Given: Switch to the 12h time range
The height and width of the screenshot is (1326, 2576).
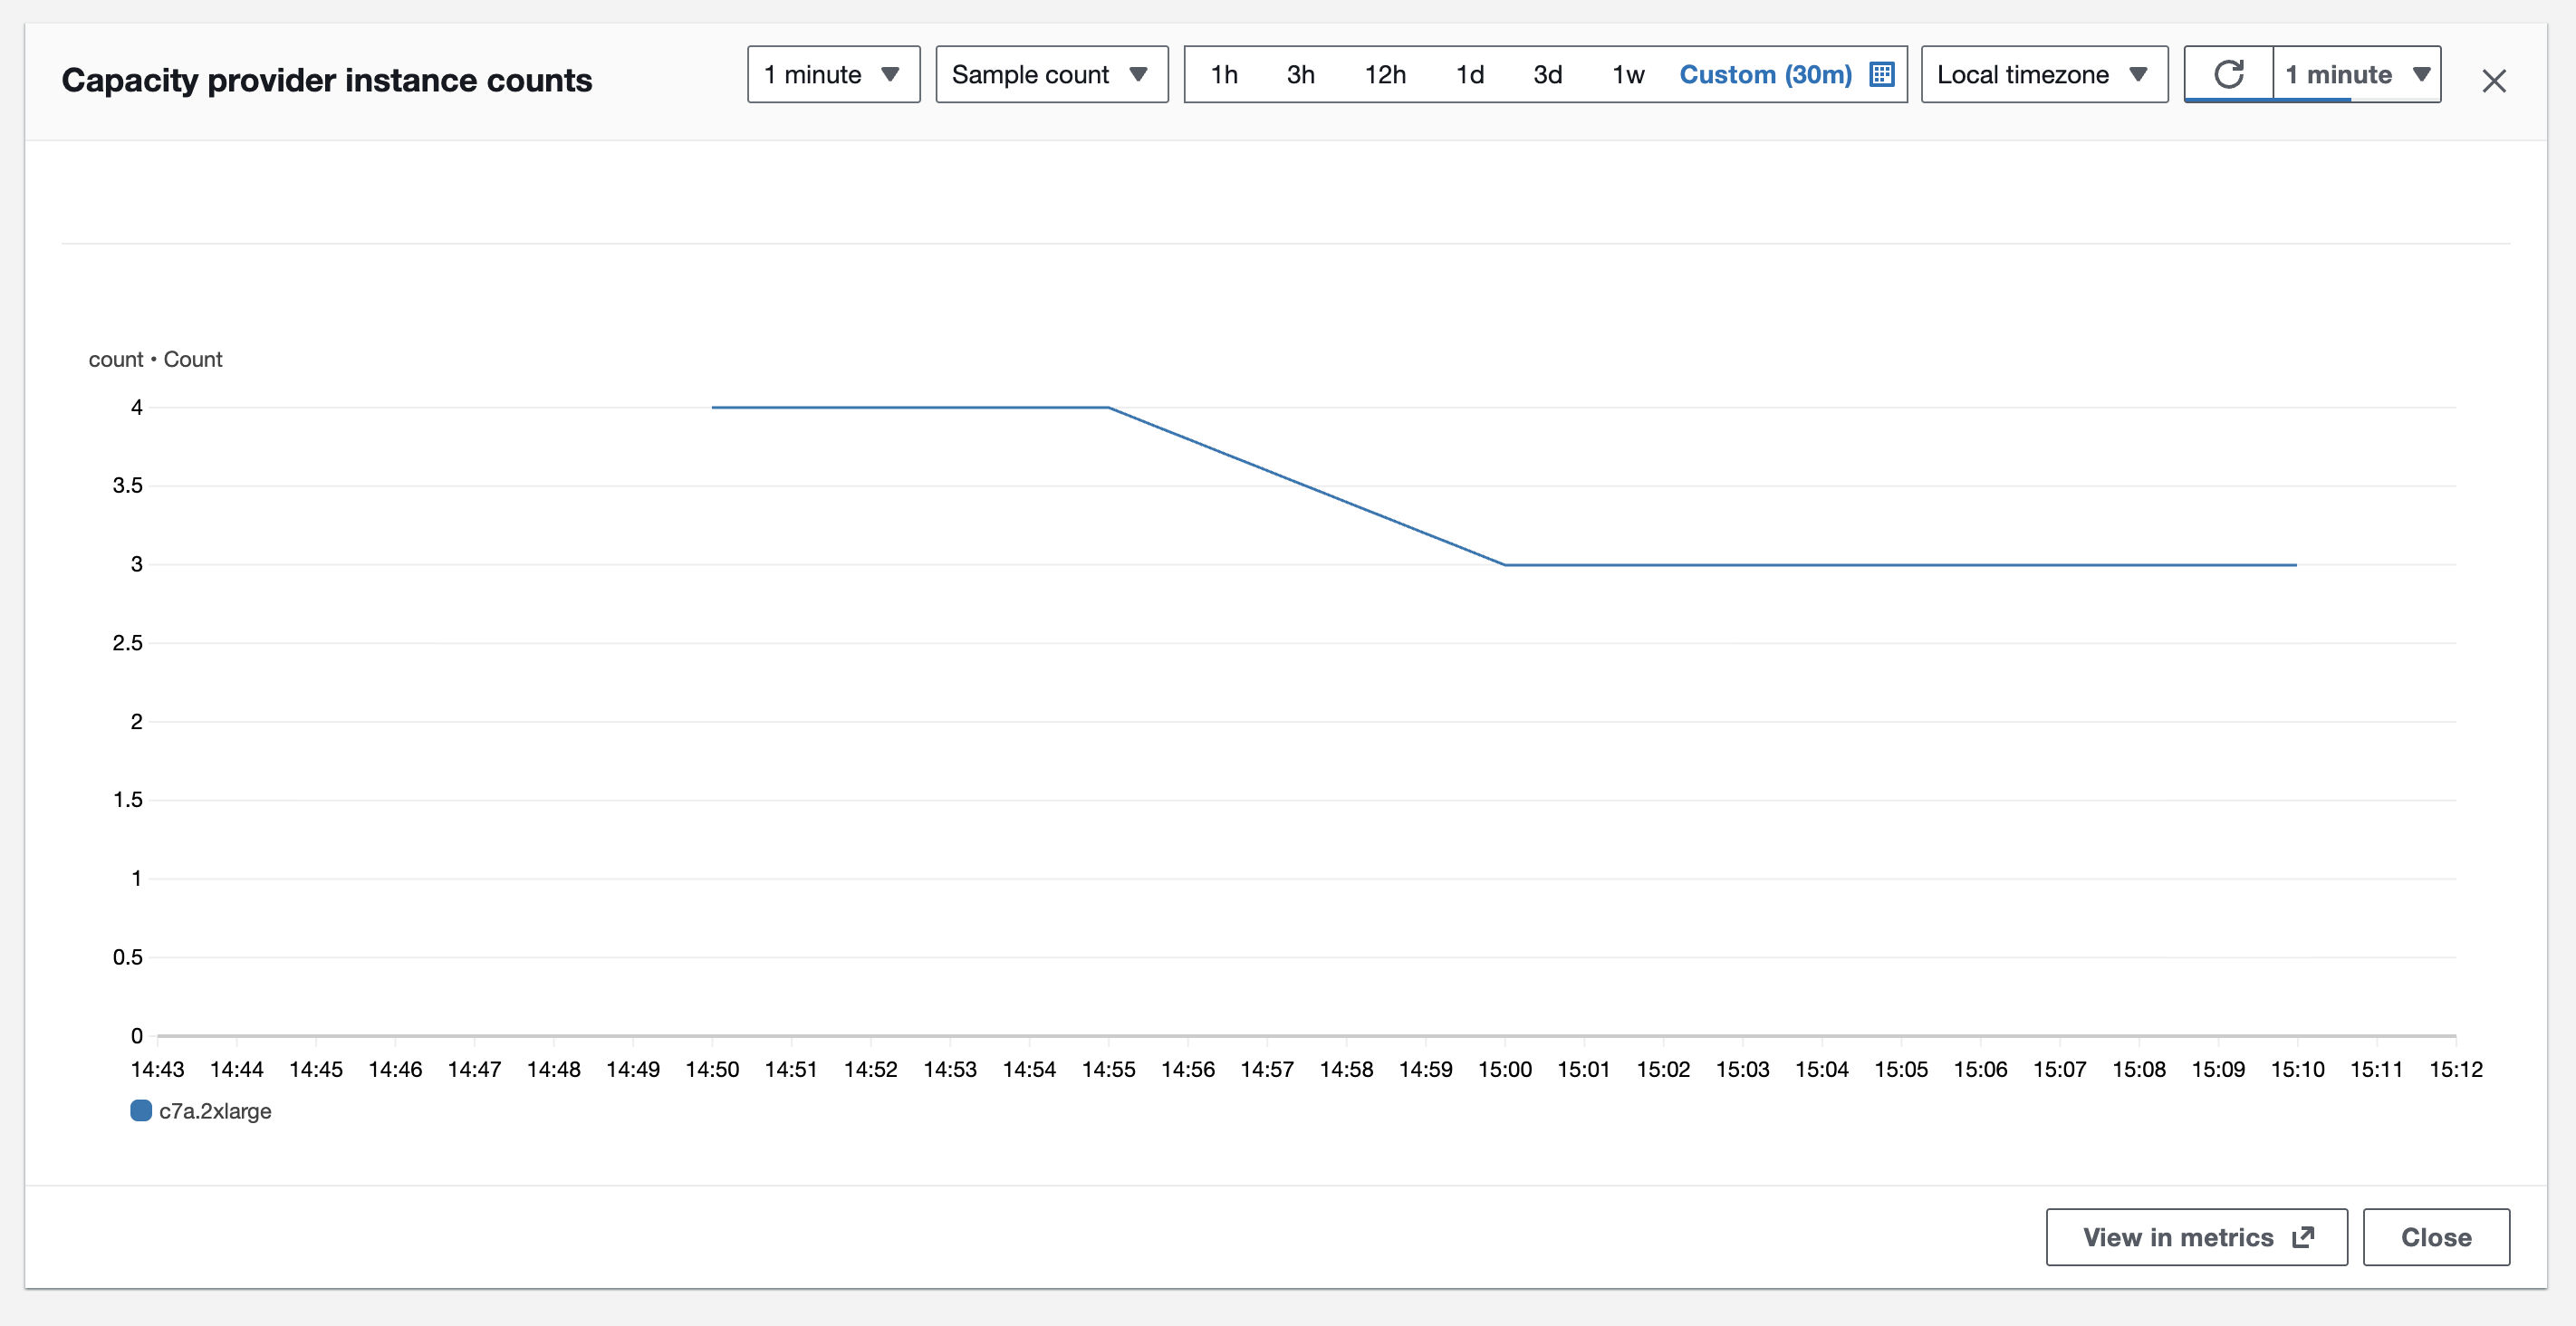Looking at the screenshot, I should point(1385,74).
